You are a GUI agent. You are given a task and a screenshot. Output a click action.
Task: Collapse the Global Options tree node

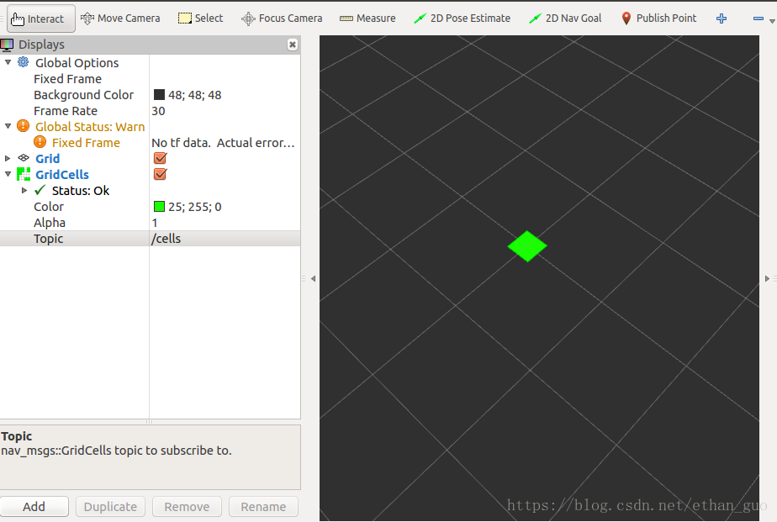pos(8,62)
